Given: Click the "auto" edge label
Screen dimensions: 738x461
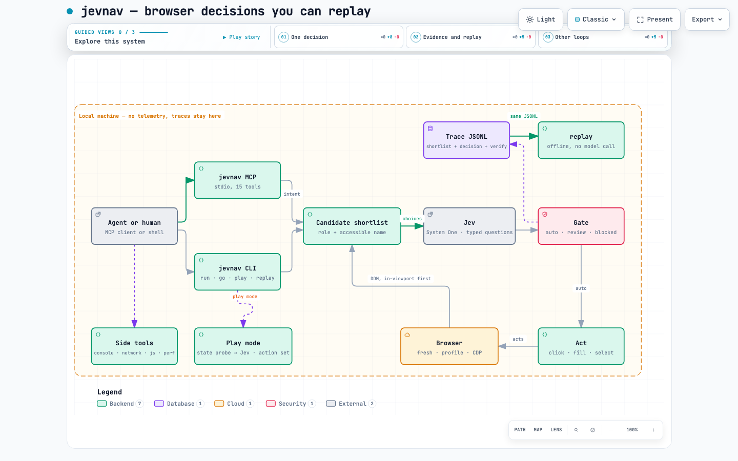Looking at the screenshot, I should [581, 288].
